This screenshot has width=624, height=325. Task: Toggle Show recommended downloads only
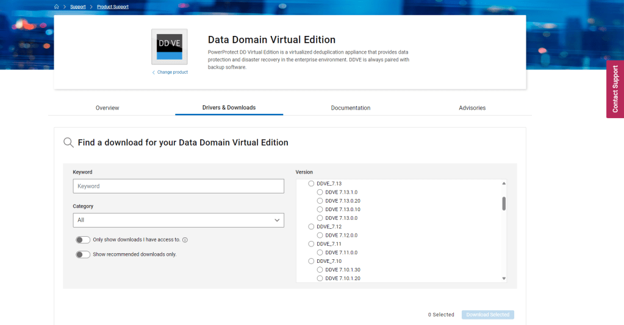[83, 254]
